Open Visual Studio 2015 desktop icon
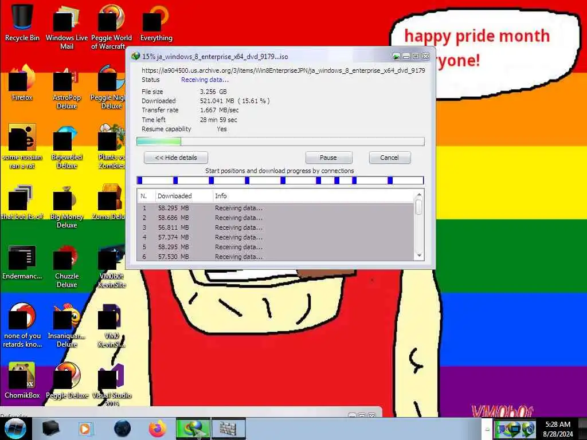Image resolution: width=587 pixels, height=440 pixels. click(111, 384)
